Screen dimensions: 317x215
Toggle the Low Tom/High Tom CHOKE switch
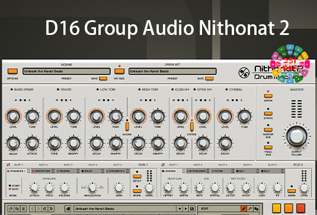pos(127,126)
